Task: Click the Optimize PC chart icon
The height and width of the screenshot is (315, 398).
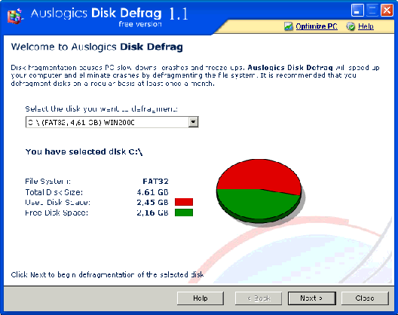Action: click(289, 26)
